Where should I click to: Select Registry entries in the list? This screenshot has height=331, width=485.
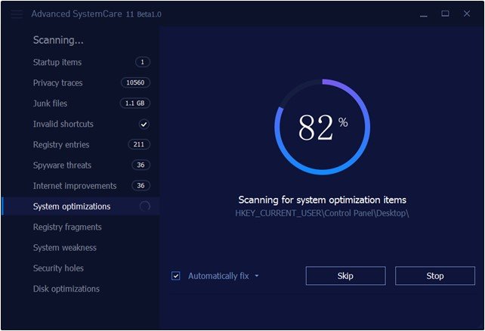(x=80, y=144)
